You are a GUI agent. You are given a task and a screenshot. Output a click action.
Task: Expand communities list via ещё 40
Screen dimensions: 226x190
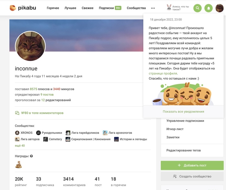(x=20, y=145)
